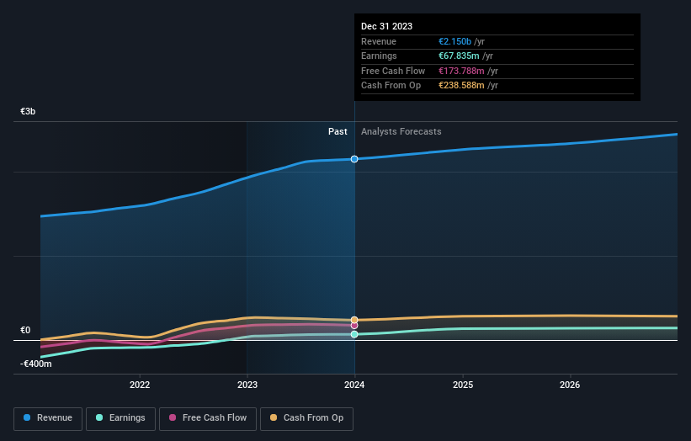Toggle the Earnings legend series

120,418
